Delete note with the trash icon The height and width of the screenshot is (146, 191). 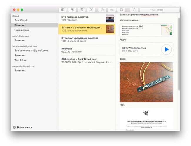tap(82, 10)
